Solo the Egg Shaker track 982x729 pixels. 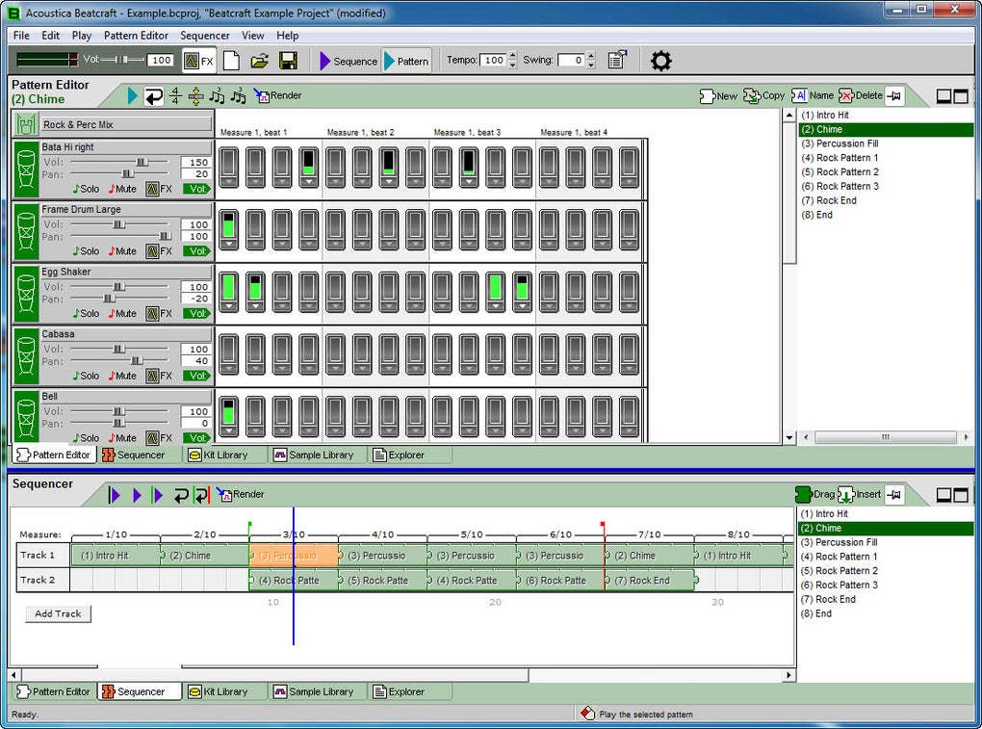click(86, 313)
